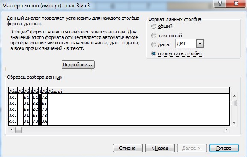247x157 pixels.
Task: Select the "дата" format radio button
Action: click(x=154, y=44)
